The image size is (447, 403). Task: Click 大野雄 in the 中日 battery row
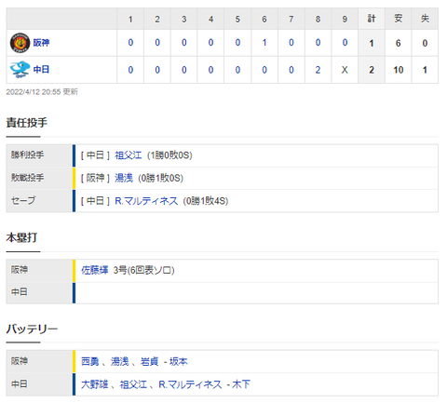(95, 384)
